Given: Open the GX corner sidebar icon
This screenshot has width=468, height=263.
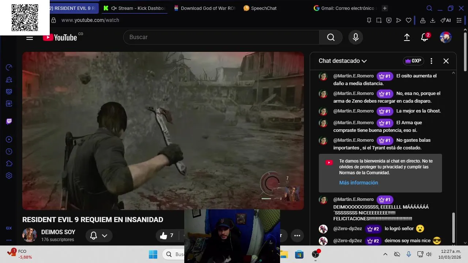Looking at the screenshot, I should (x=9, y=228).
